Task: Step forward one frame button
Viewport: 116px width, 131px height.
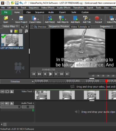Action: 56,74
